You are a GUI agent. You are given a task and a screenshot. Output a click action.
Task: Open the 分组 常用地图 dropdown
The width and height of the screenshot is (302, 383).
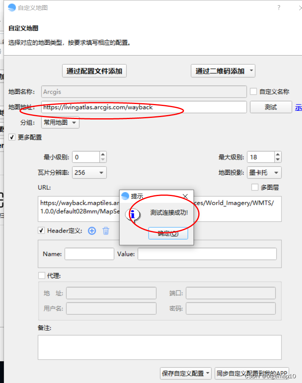coord(60,122)
